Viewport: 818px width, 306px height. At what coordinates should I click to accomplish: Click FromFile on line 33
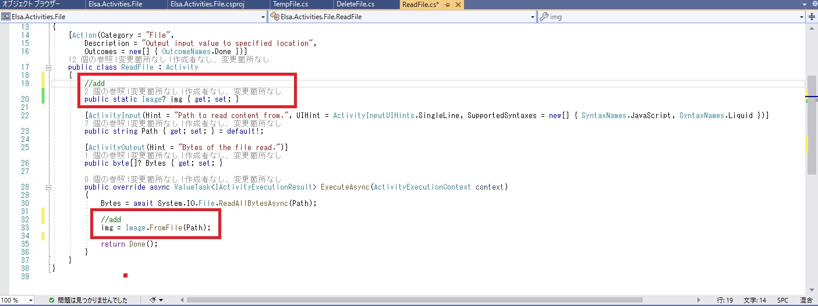pos(166,227)
